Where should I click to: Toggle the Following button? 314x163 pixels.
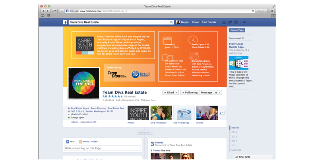click(x=190, y=92)
